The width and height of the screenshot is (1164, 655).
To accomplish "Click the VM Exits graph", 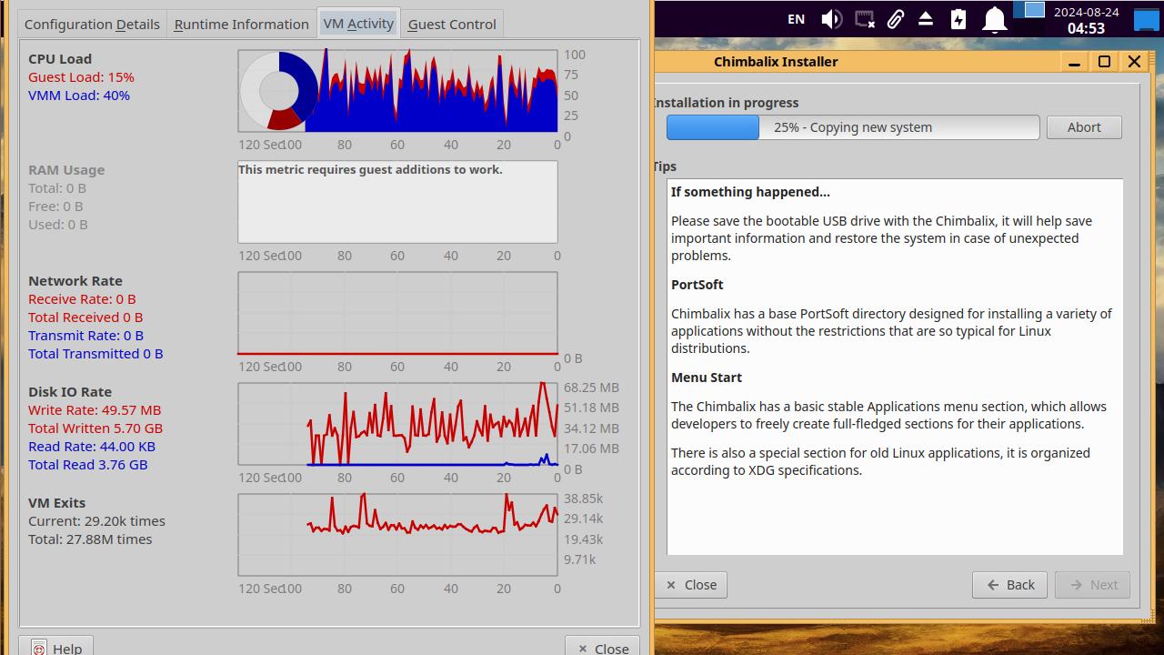I will (x=398, y=535).
